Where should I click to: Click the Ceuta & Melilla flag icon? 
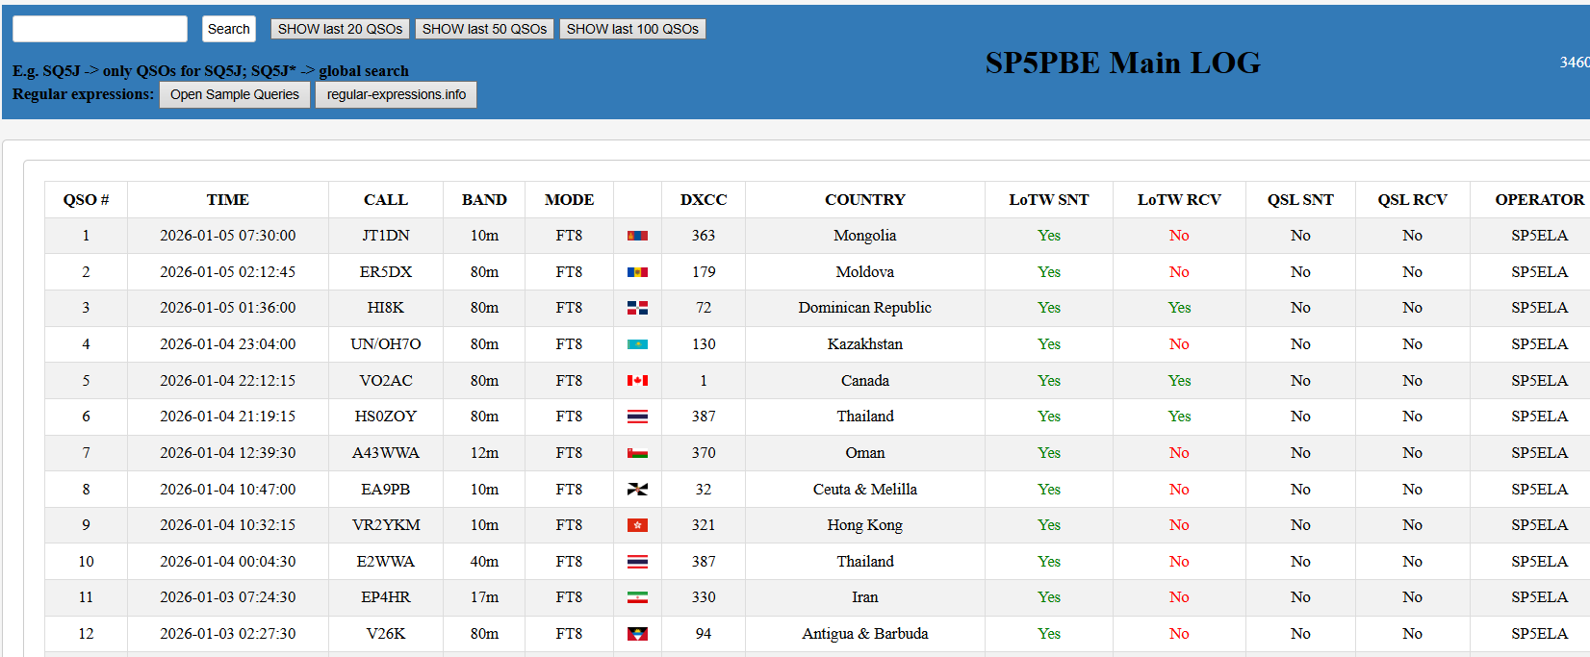point(637,490)
